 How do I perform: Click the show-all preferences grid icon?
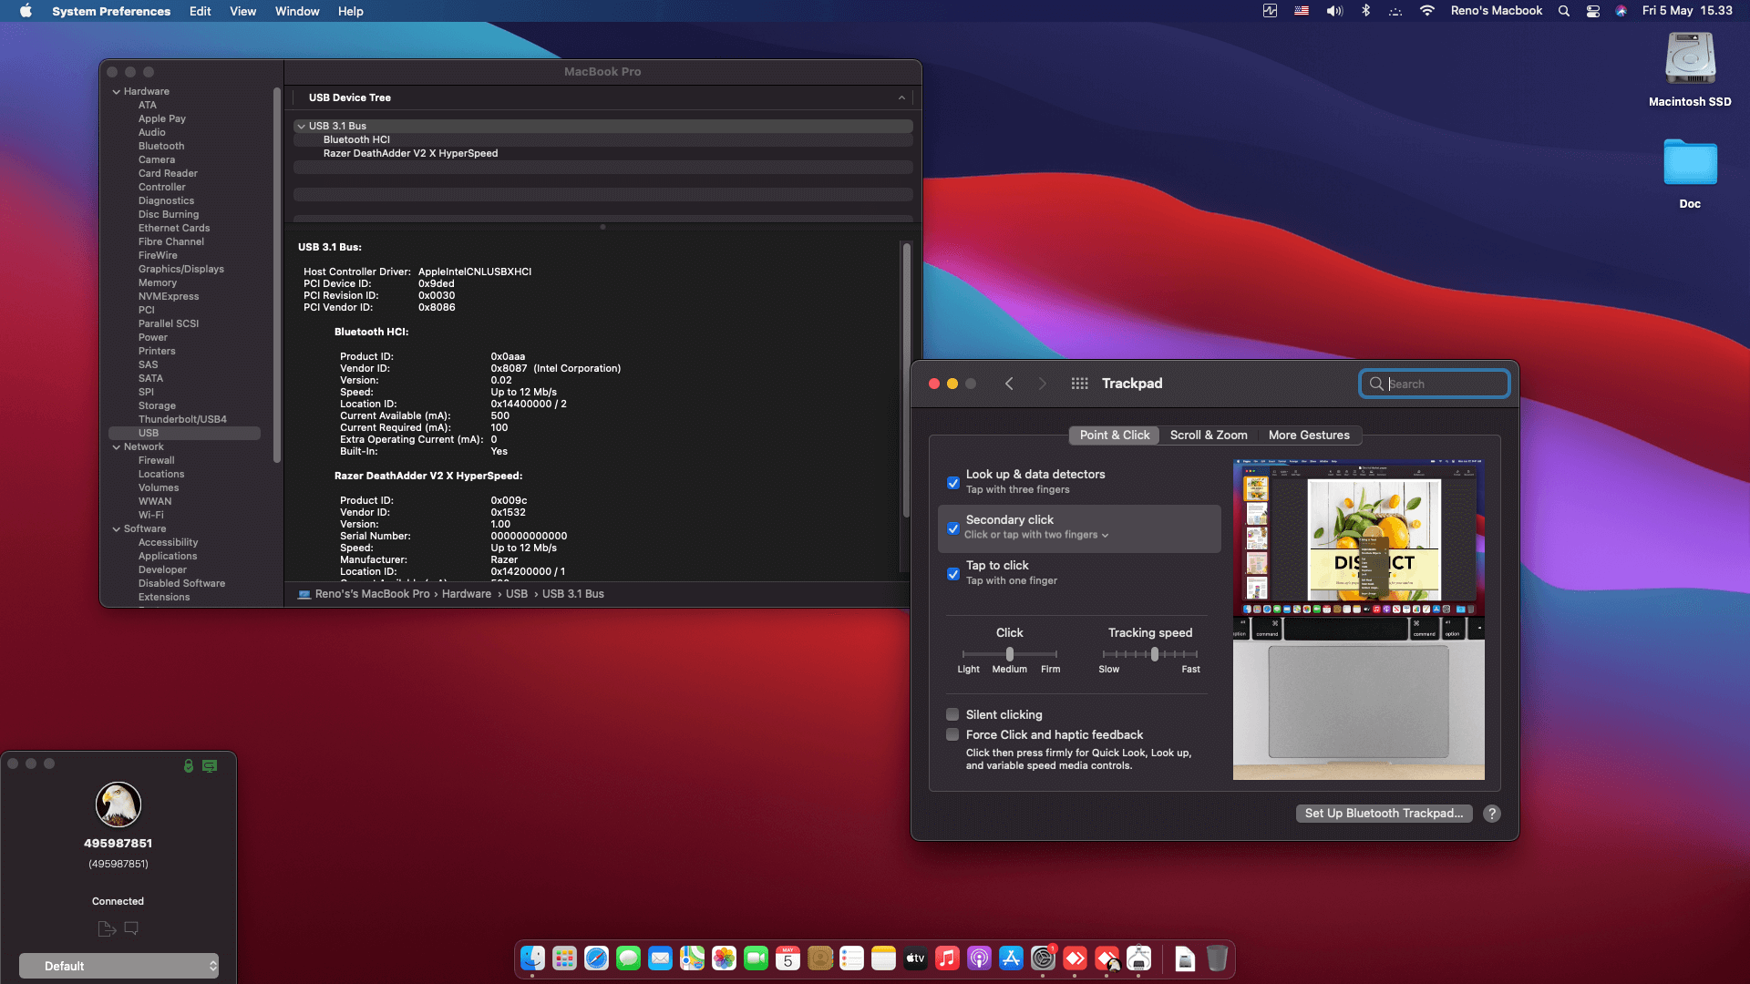pos(1079,384)
